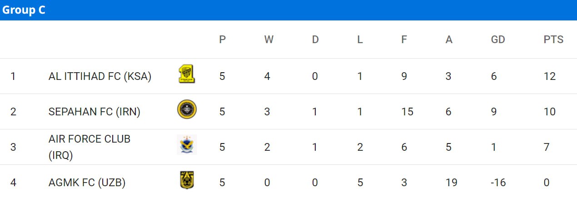Click the D draws column header
This screenshot has height=198, width=577.
(315, 40)
